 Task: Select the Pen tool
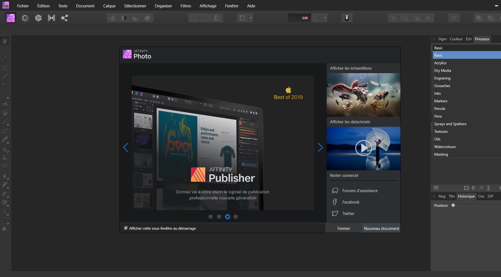(x=5, y=193)
